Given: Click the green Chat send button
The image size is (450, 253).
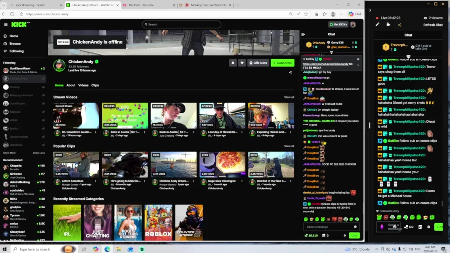Looking at the screenshot, I should click(354, 235).
